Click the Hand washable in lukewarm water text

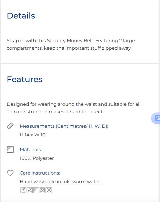(60, 182)
